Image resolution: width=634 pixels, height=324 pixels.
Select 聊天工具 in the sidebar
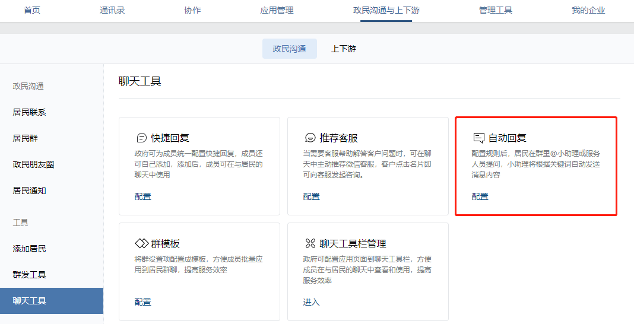click(52, 301)
